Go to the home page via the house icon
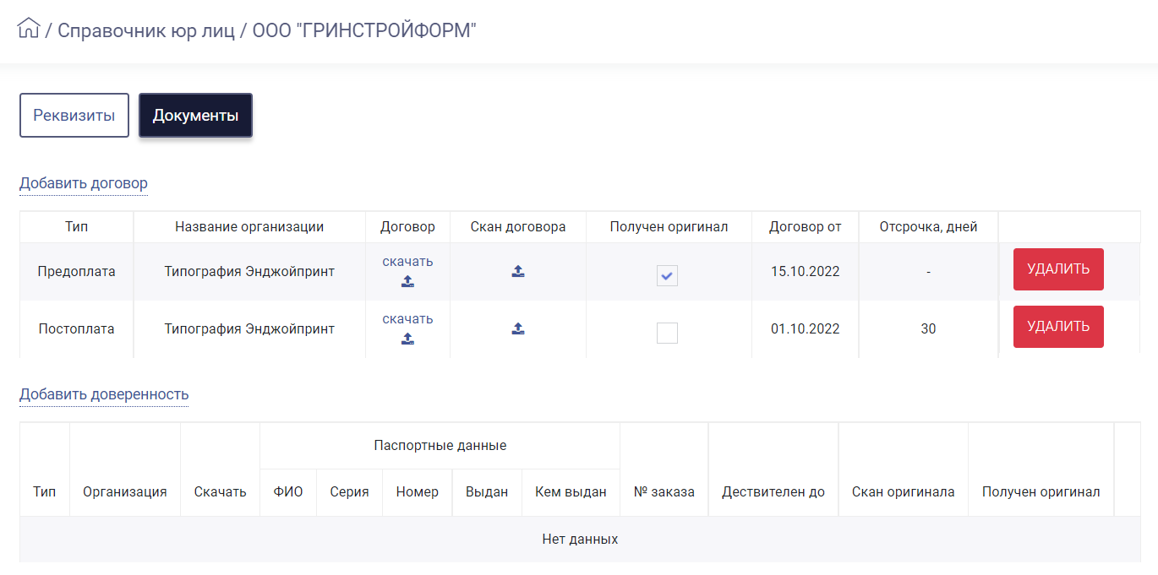The height and width of the screenshot is (575, 1158). [x=29, y=28]
